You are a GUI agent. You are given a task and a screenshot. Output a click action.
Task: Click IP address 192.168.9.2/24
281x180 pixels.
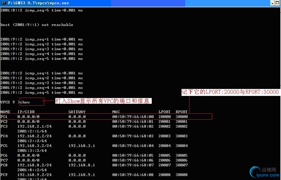[34, 175]
